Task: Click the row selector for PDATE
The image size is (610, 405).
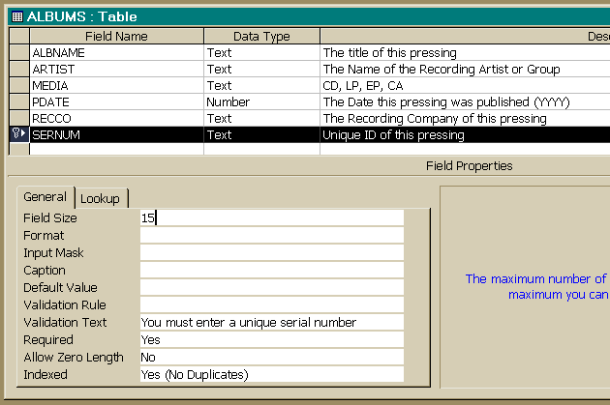Action: tap(19, 101)
